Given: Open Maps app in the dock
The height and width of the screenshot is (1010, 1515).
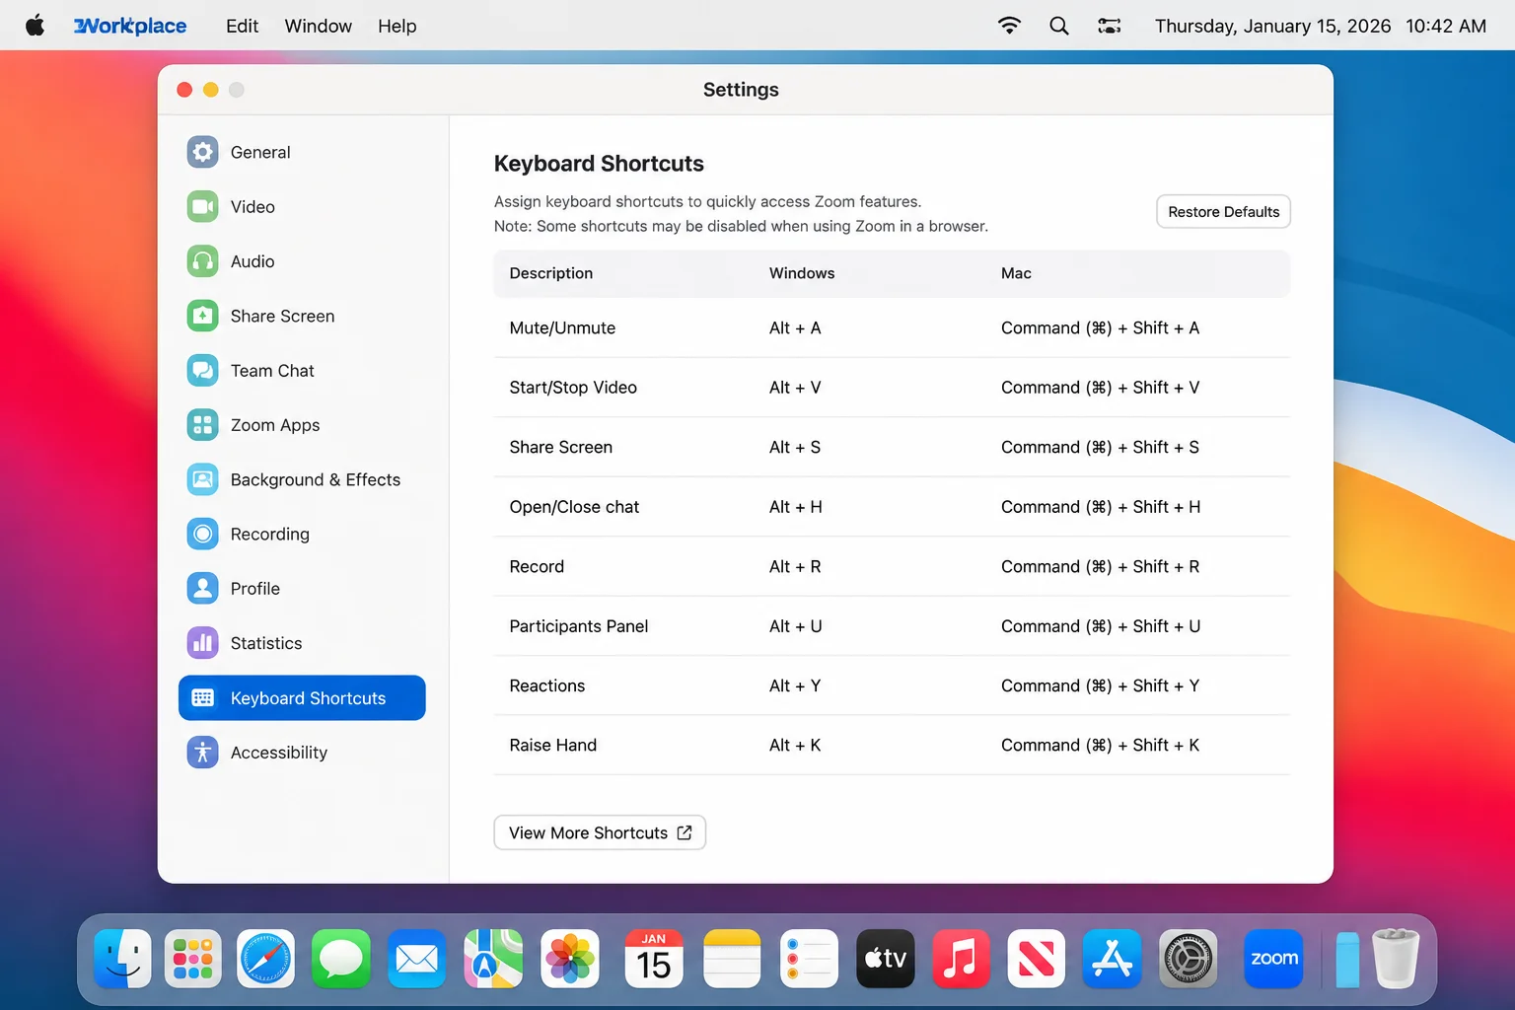Looking at the screenshot, I should click(x=493, y=958).
